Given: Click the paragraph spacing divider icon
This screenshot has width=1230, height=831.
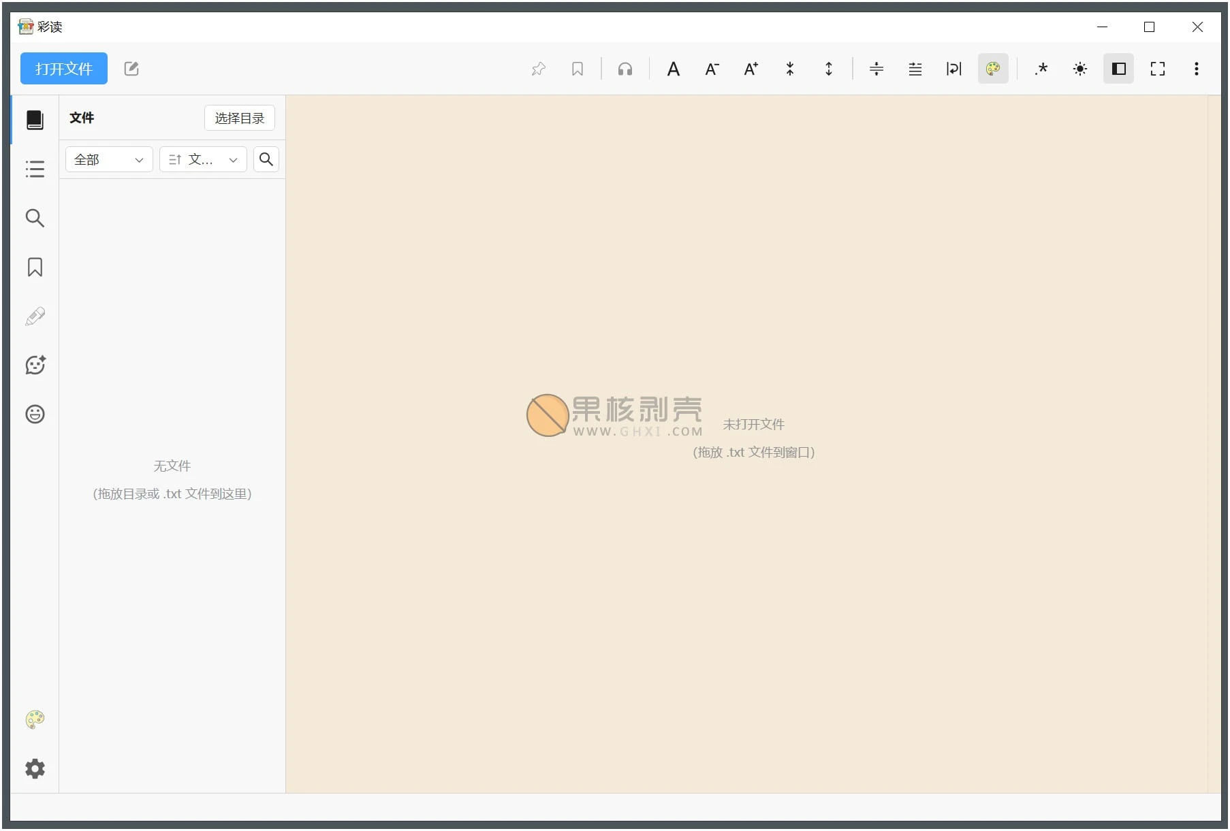Looking at the screenshot, I should [877, 69].
